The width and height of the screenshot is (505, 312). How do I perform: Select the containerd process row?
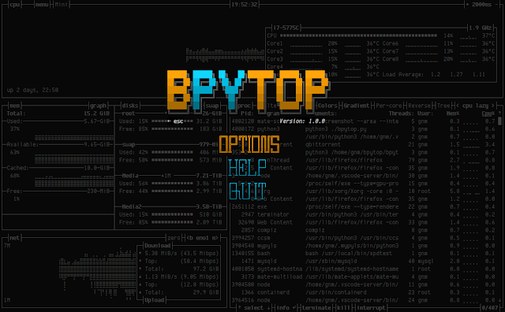363,292
